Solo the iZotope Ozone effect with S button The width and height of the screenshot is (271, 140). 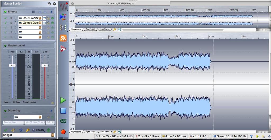[x=11, y=23]
